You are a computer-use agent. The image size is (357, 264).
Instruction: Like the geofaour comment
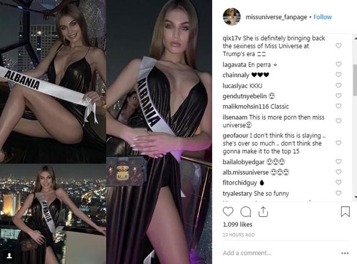(x=339, y=143)
